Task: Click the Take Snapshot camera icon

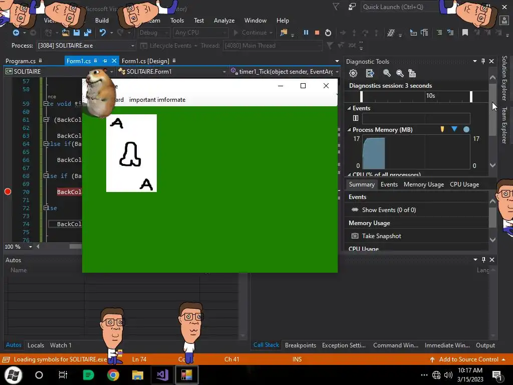Action: pyautogui.click(x=355, y=236)
